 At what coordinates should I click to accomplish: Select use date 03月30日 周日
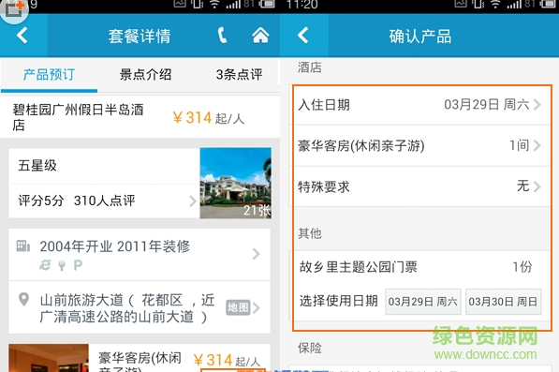pos(504,302)
